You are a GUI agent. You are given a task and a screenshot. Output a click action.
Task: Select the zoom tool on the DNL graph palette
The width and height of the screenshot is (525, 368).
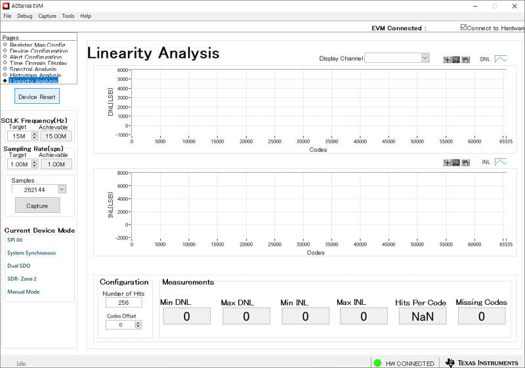[456, 60]
